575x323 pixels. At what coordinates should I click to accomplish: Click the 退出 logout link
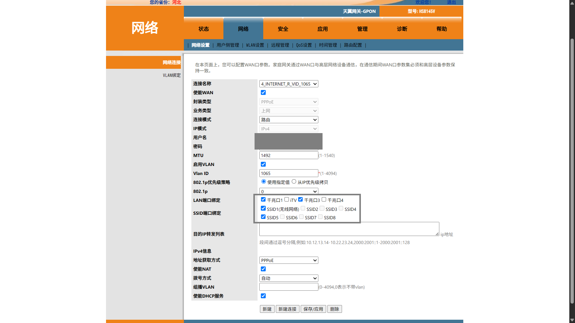451,2
